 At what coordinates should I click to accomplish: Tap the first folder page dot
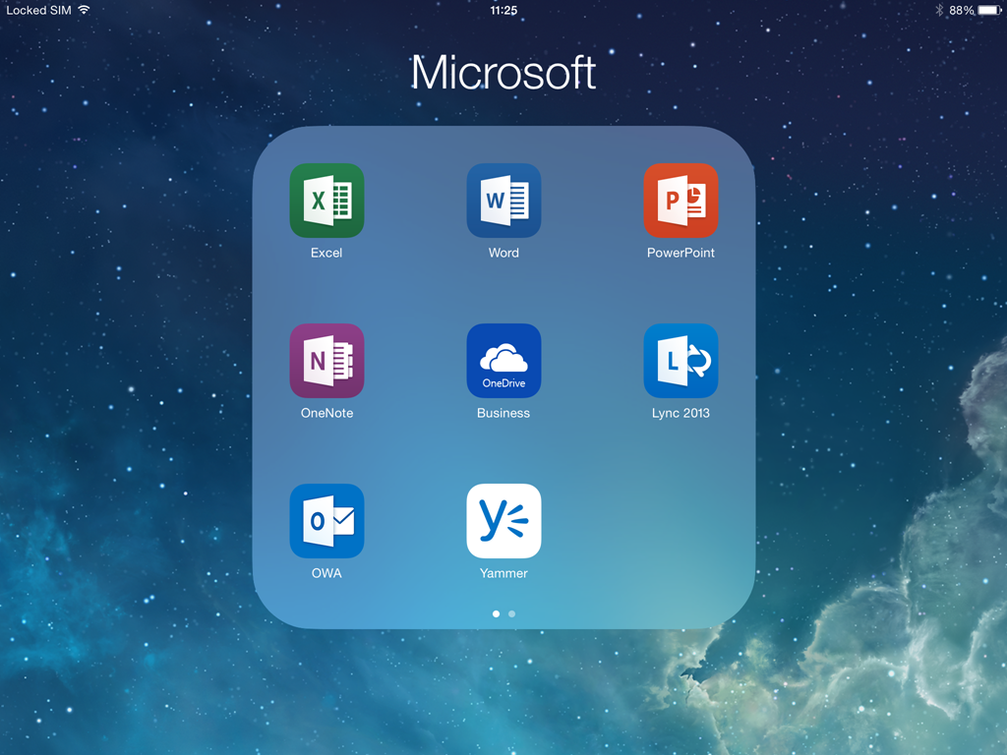pos(496,613)
